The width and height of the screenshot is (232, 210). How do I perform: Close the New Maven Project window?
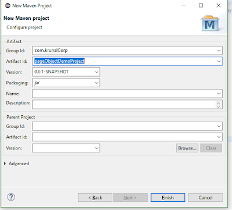[x=219, y=5]
